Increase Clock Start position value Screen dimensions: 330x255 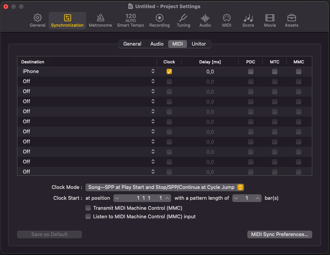pos(167,198)
